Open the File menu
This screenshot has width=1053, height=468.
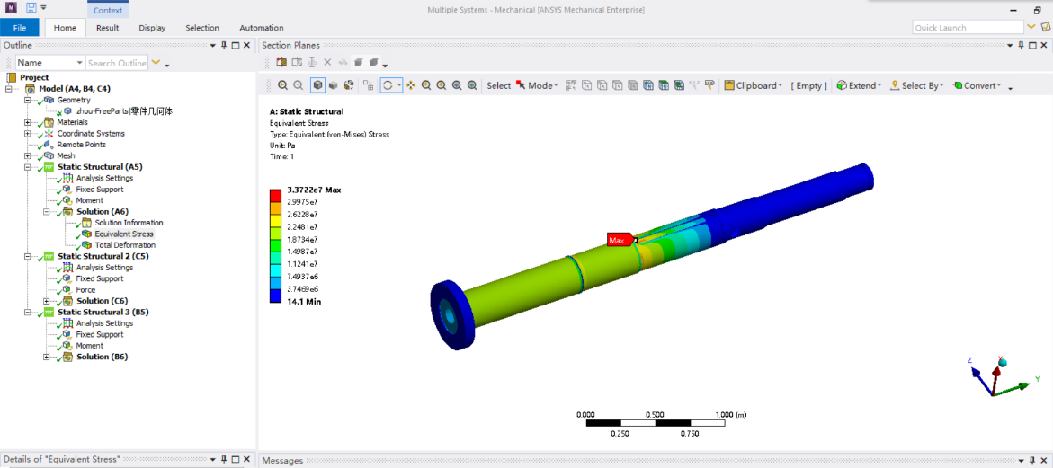pos(20,28)
